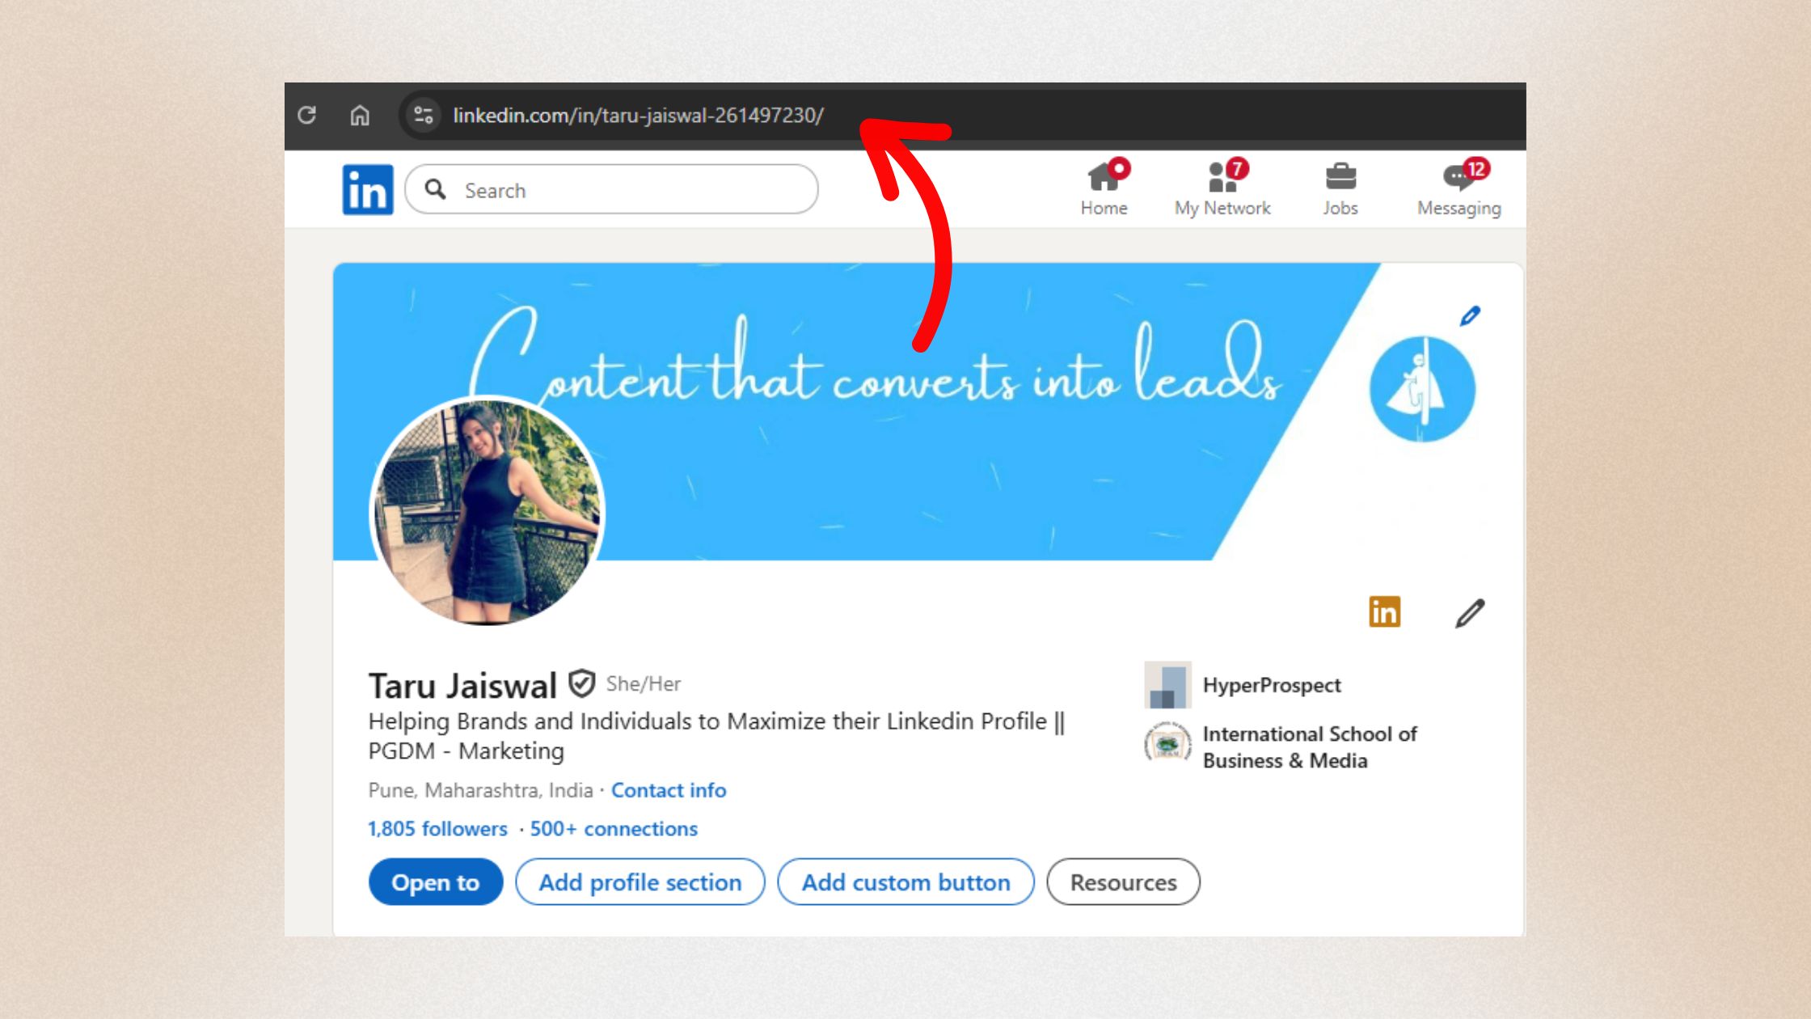Open Messaging from the navigation bar
The height and width of the screenshot is (1019, 1811).
pyautogui.click(x=1455, y=178)
